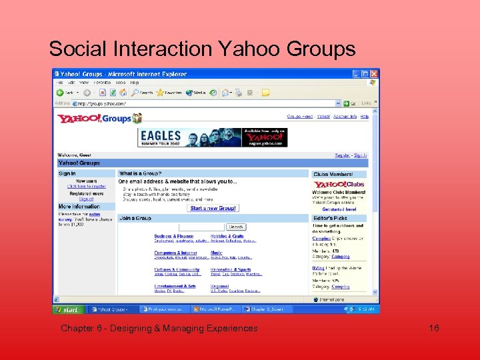Click the group search text field
Screen dimensions: 480x360
tap(201, 227)
